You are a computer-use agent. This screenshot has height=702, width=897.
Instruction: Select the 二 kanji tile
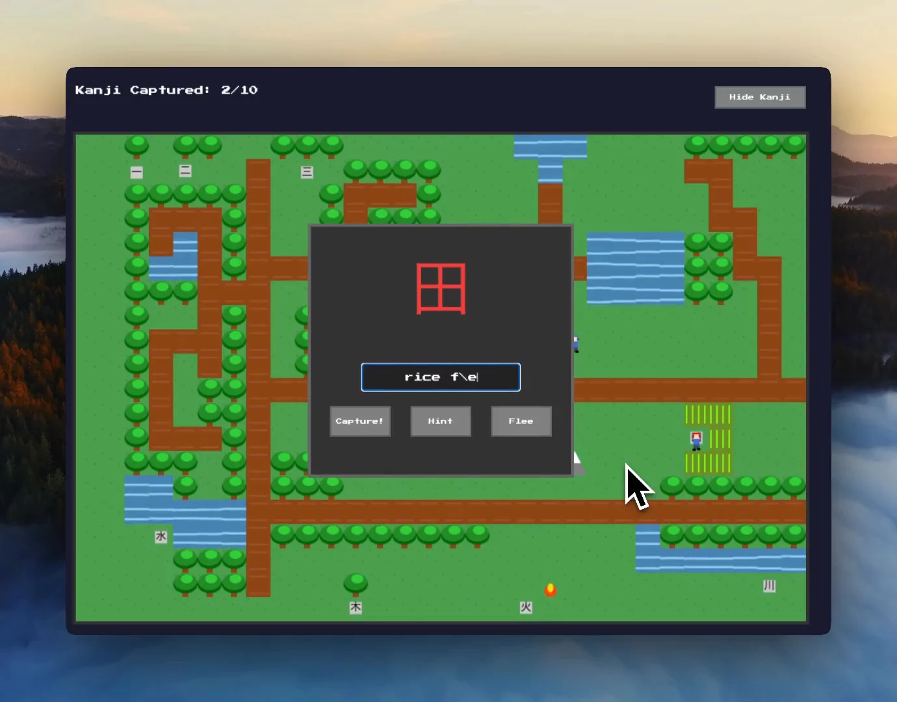(x=185, y=171)
